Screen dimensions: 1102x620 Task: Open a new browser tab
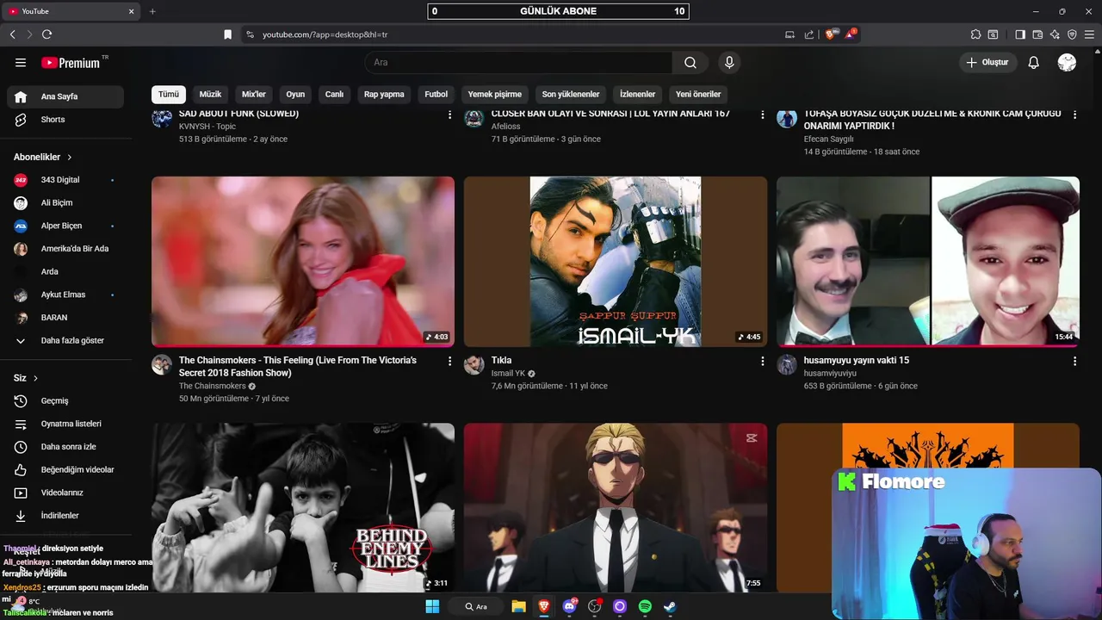coord(152,11)
